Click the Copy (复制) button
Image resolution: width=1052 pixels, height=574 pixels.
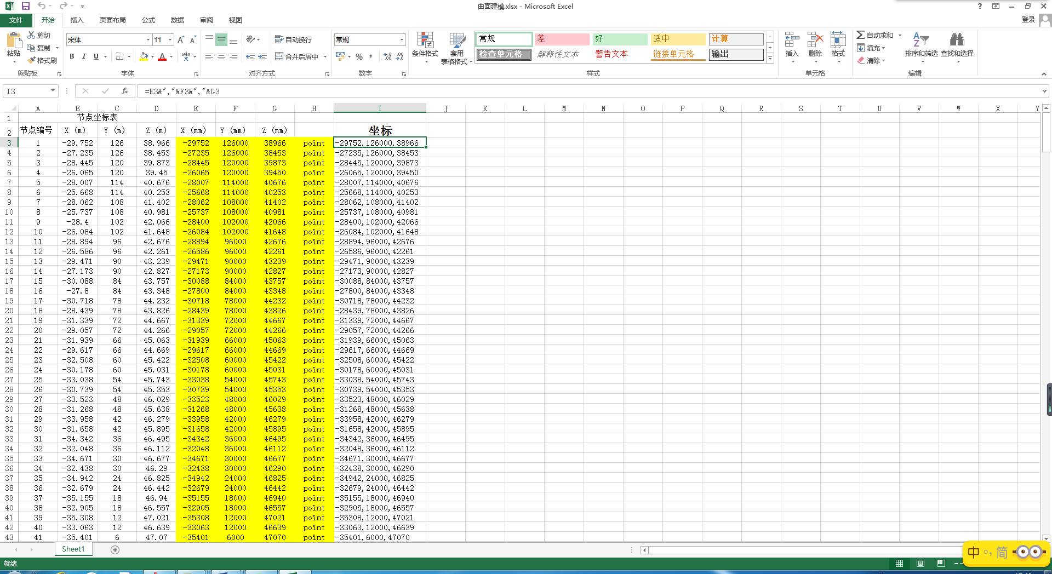pos(39,48)
